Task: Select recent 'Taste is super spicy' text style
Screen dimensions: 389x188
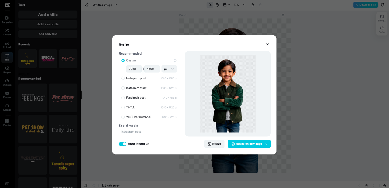Action: point(28,59)
